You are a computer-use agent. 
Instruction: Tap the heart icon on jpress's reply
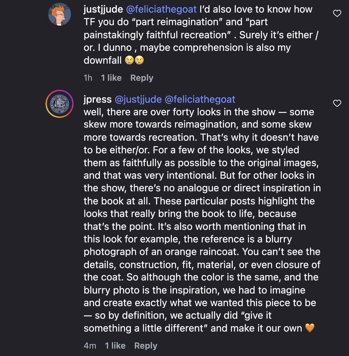coord(337,103)
